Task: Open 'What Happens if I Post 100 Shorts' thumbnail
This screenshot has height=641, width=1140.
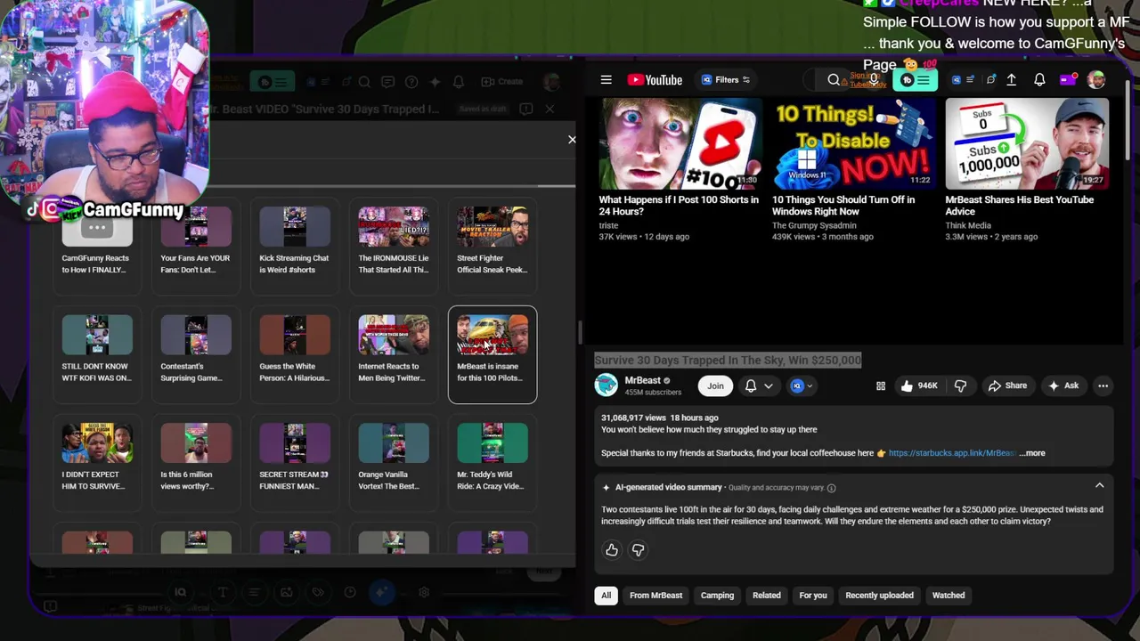Action: [680, 143]
